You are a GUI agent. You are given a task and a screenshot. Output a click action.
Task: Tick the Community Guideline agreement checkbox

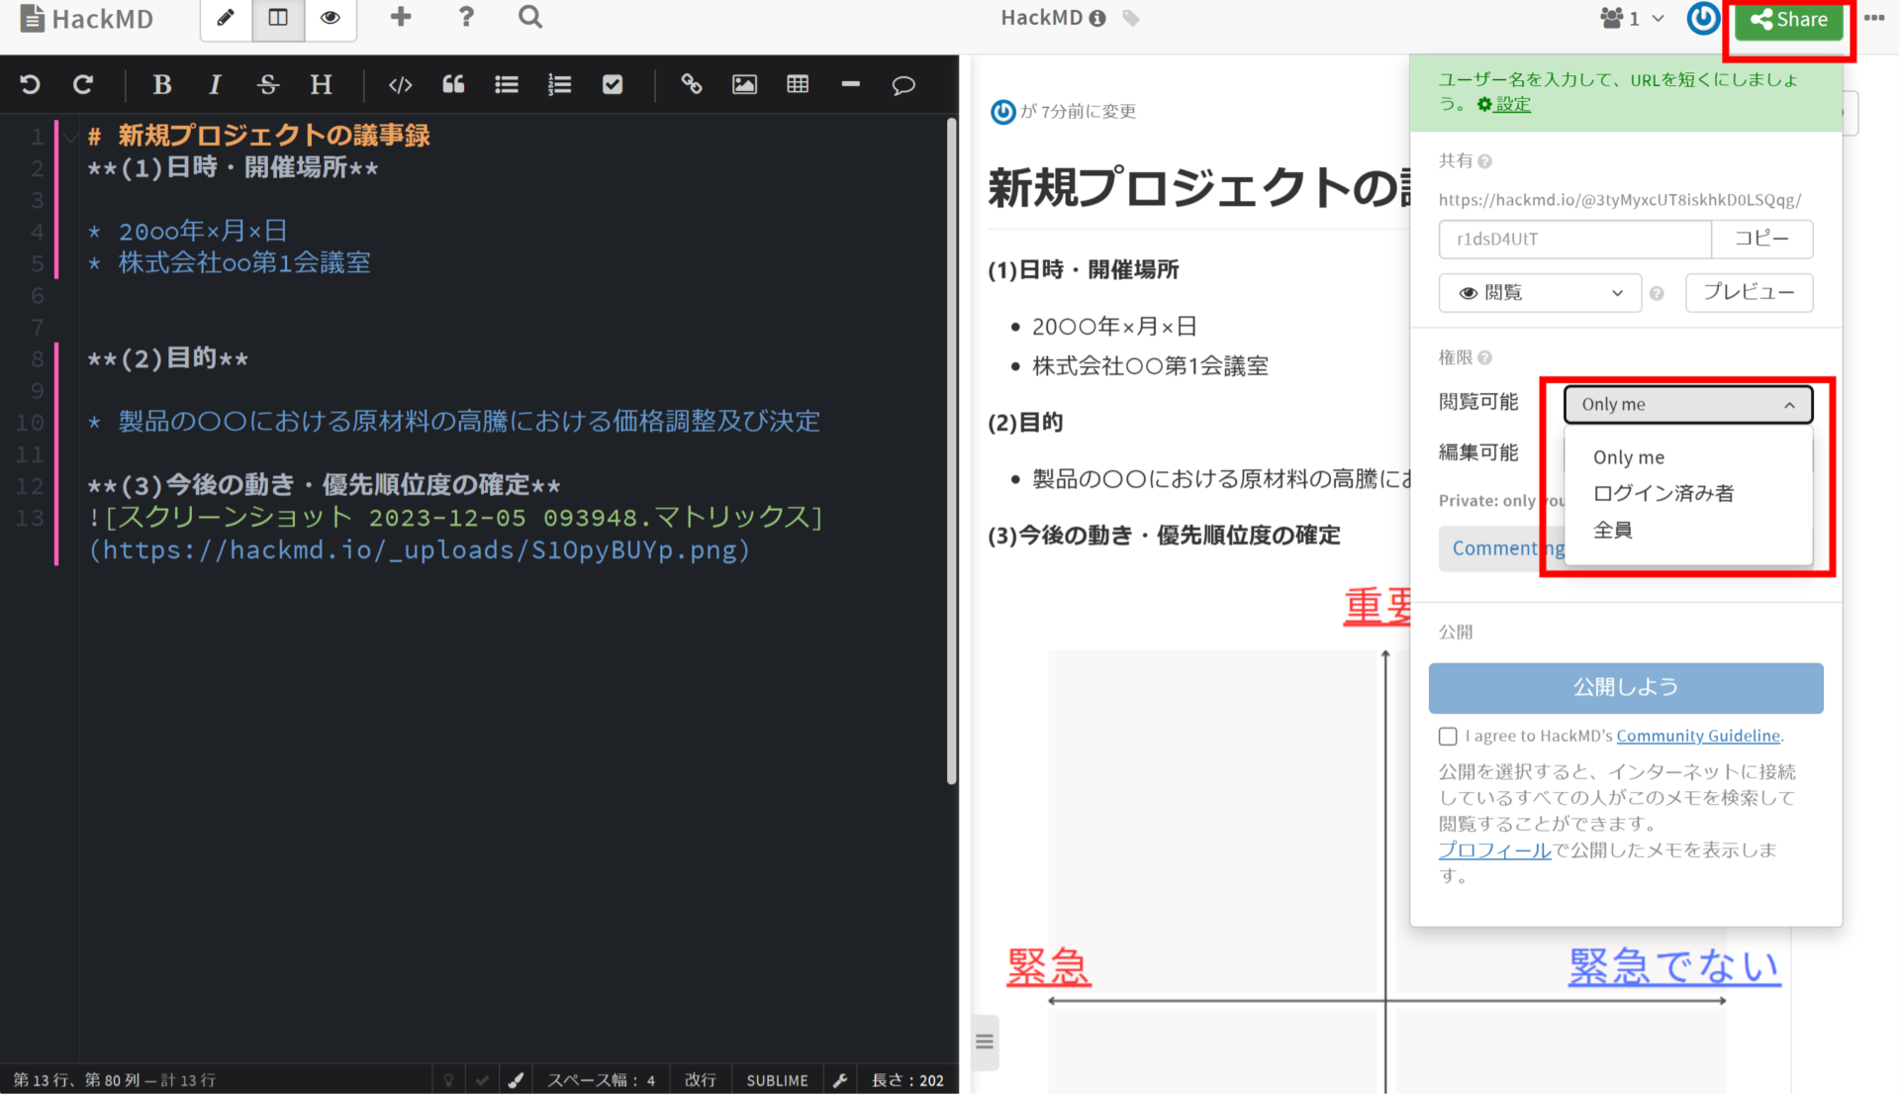1448,737
